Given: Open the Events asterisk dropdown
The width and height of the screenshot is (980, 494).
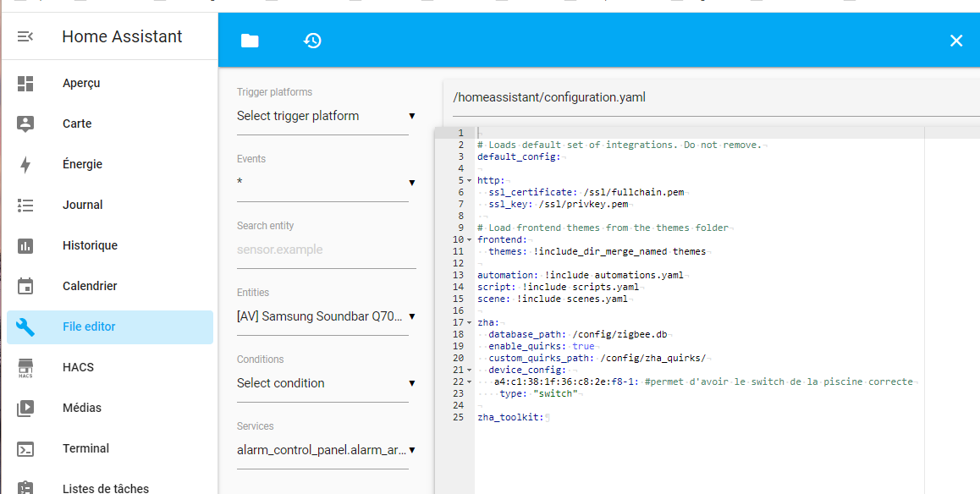Looking at the screenshot, I should [x=326, y=183].
